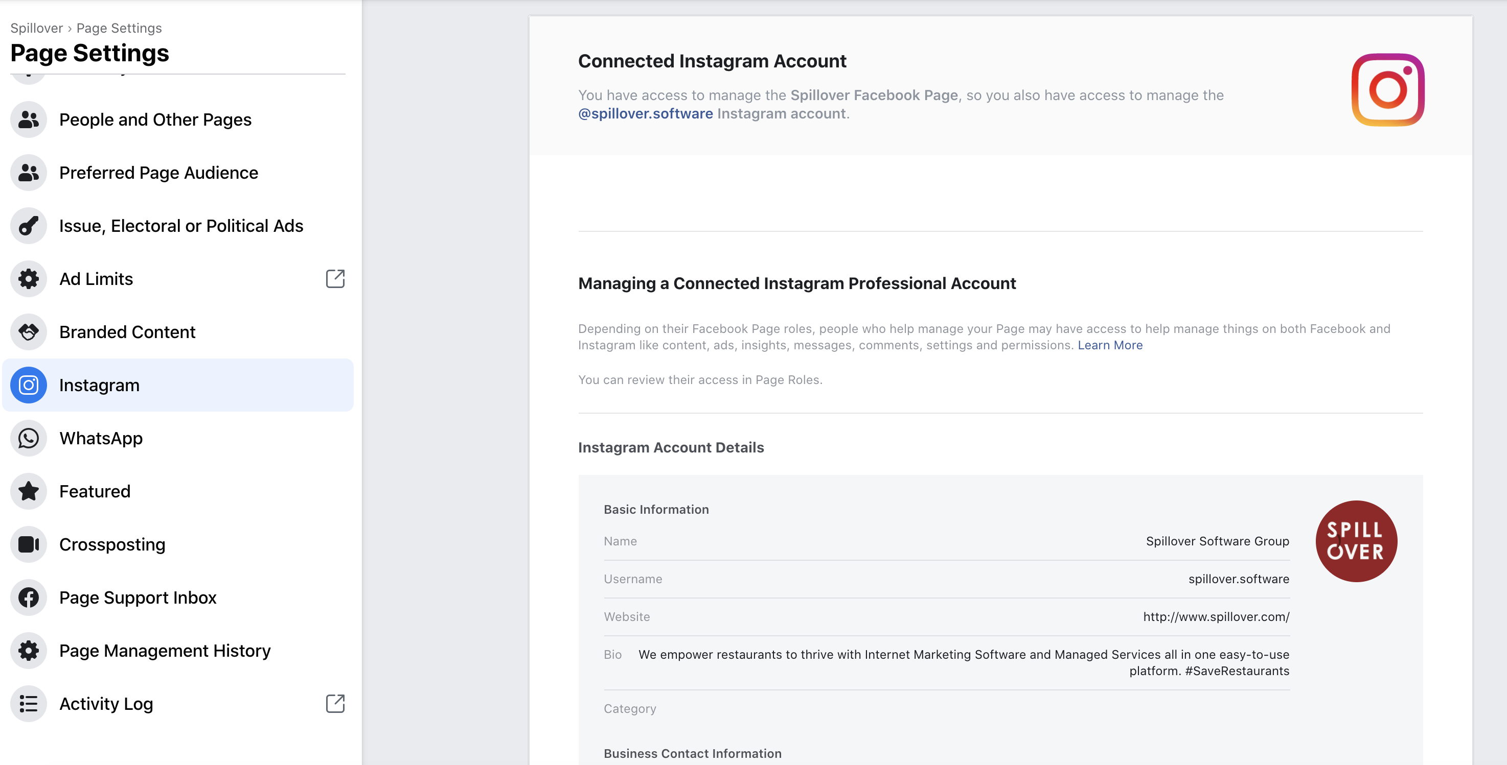Click the Featured star icon
Image resolution: width=1507 pixels, height=765 pixels.
click(x=28, y=491)
